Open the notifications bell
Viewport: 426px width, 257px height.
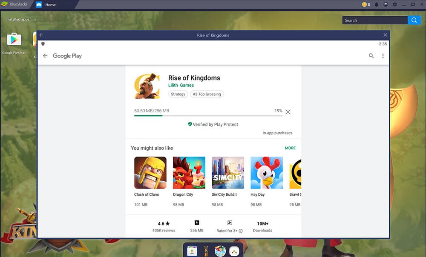coord(377,5)
